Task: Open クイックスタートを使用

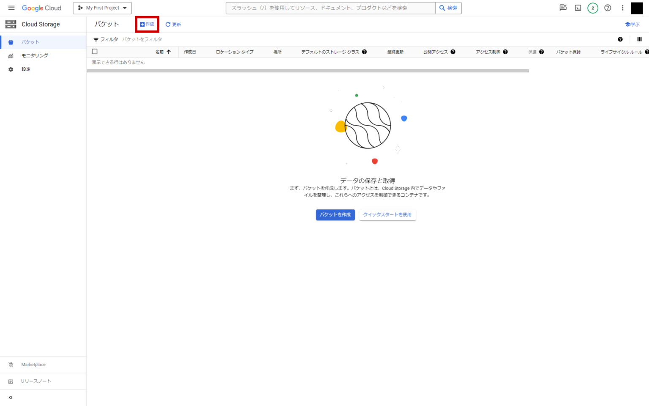Action: tap(387, 214)
